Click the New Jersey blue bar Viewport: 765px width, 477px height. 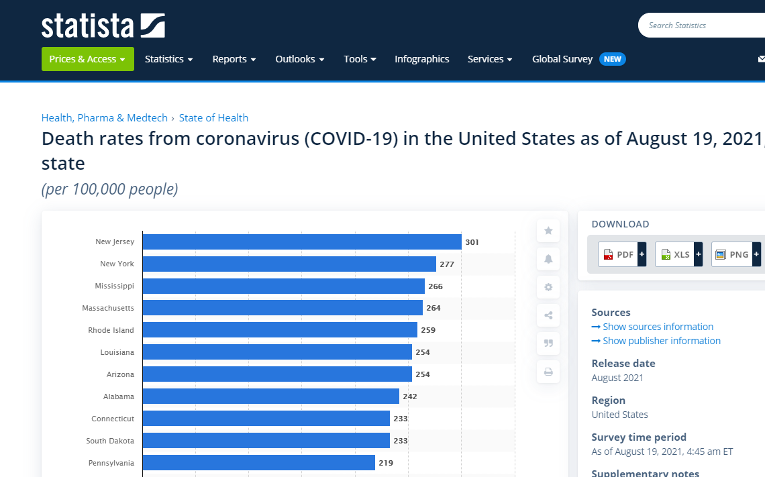pos(302,242)
